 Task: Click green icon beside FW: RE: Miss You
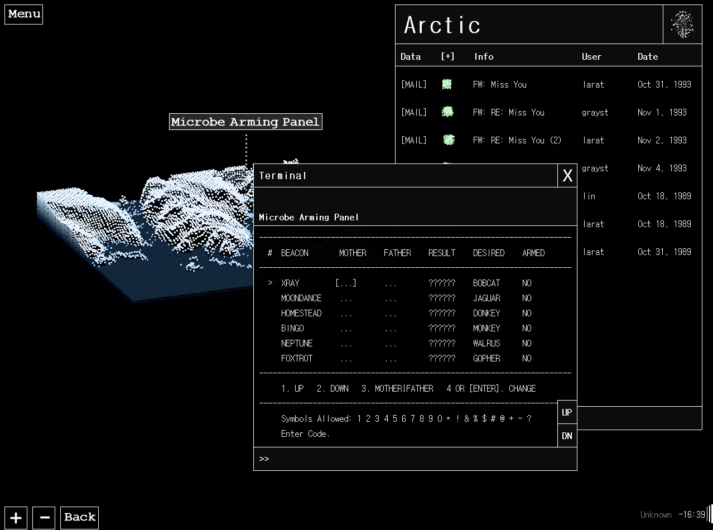click(447, 112)
